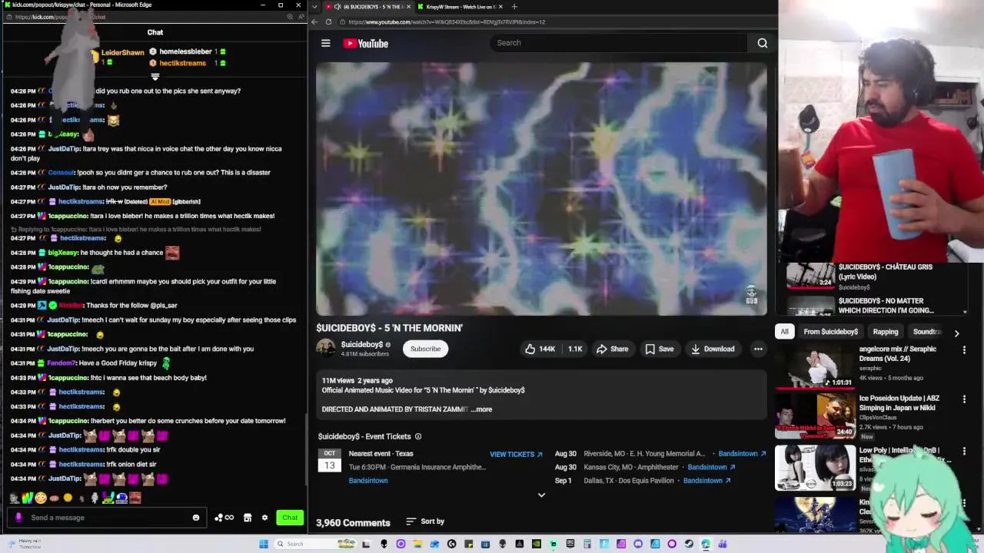Expand the chat leaderboard with down arrow

(x=155, y=77)
